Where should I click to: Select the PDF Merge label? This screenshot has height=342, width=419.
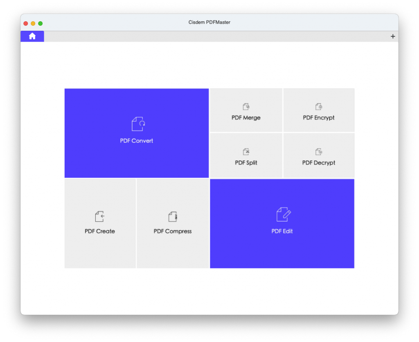coord(246,118)
